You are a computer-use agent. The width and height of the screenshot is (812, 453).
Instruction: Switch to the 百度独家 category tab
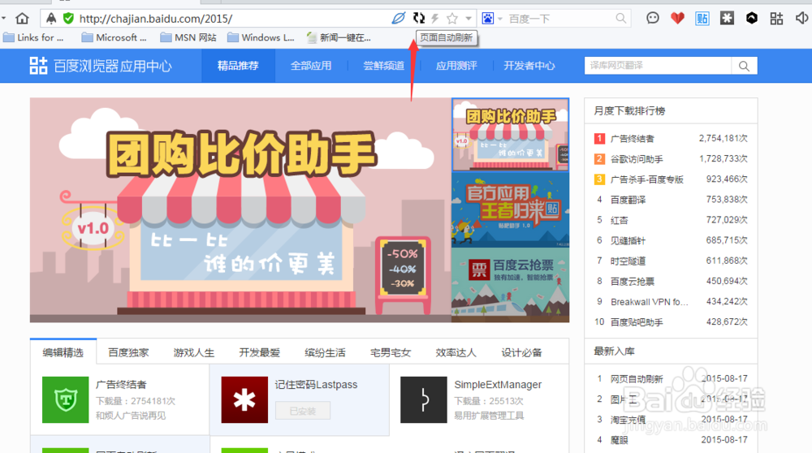(x=128, y=352)
